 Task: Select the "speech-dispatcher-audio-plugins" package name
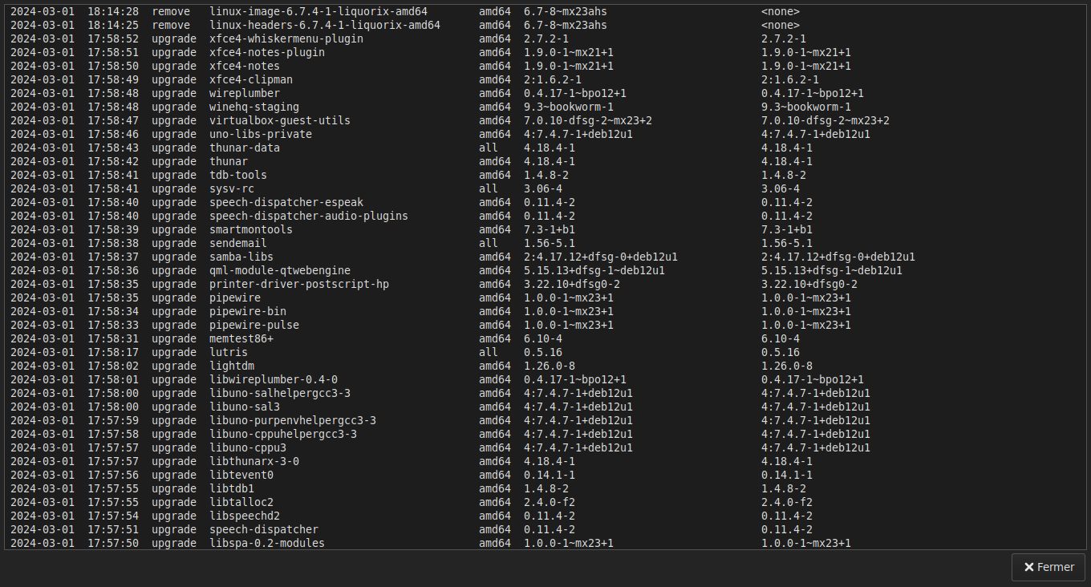click(309, 217)
